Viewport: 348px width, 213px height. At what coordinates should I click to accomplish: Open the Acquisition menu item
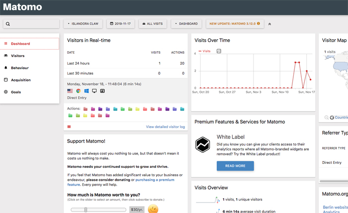[x=29, y=80]
